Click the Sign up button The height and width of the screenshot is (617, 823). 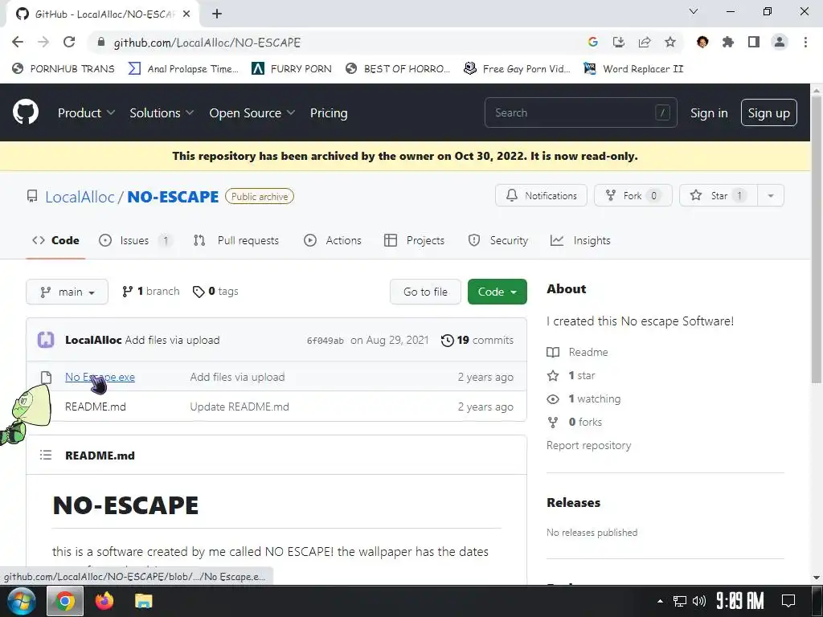(x=768, y=112)
